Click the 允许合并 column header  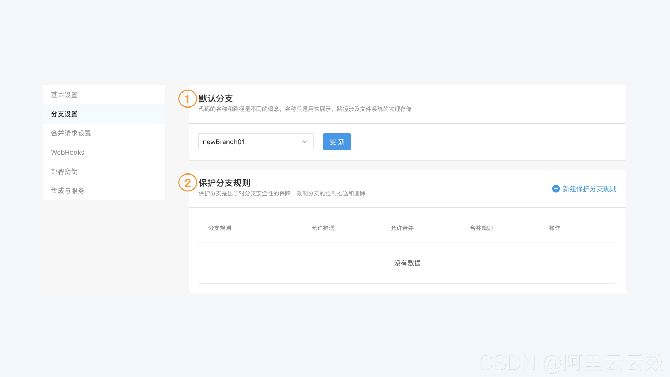click(x=402, y=228)
